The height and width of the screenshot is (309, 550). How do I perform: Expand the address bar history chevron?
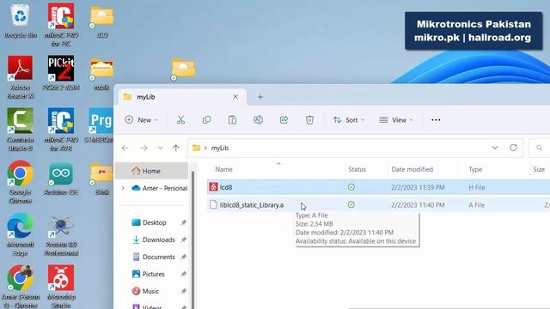495,148
